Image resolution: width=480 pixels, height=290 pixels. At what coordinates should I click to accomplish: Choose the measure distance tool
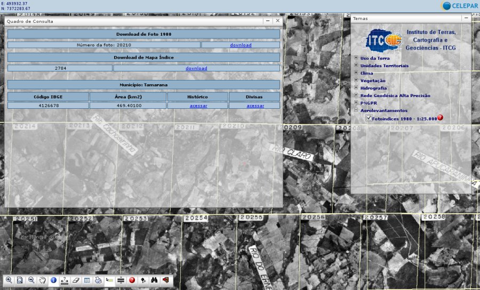click(x=65, y=280)
